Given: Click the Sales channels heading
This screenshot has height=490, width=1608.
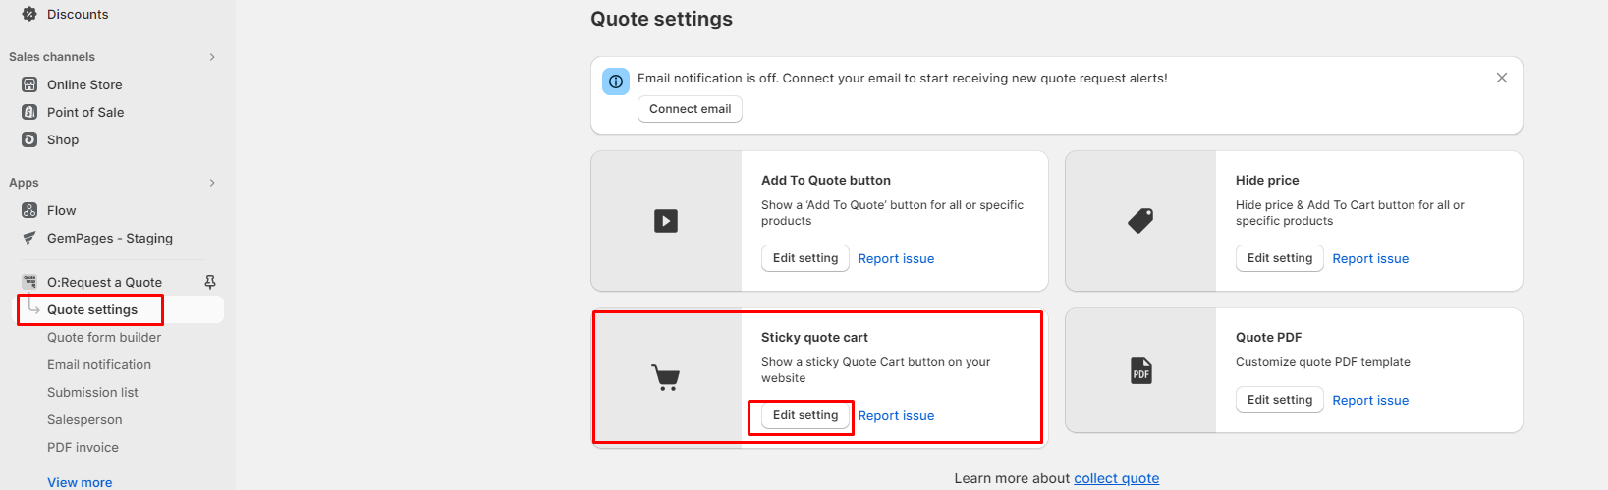Looking at the screenshot, I should pyautogui.click(x=52, y=57).
